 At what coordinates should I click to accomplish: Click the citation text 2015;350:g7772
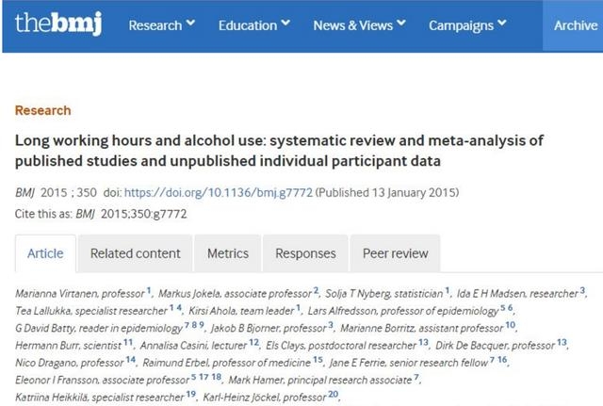tap(144, 214)
